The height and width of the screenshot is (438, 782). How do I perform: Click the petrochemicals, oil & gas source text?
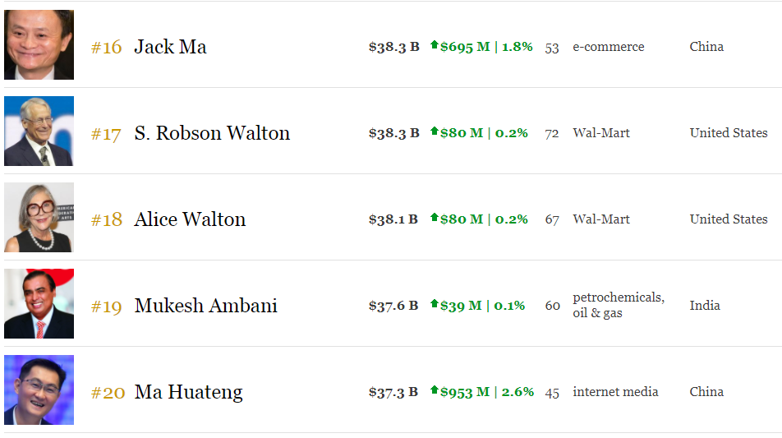click(618, 305)
